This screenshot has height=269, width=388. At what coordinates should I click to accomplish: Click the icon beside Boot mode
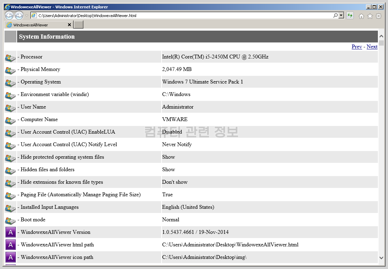point(10,221)
